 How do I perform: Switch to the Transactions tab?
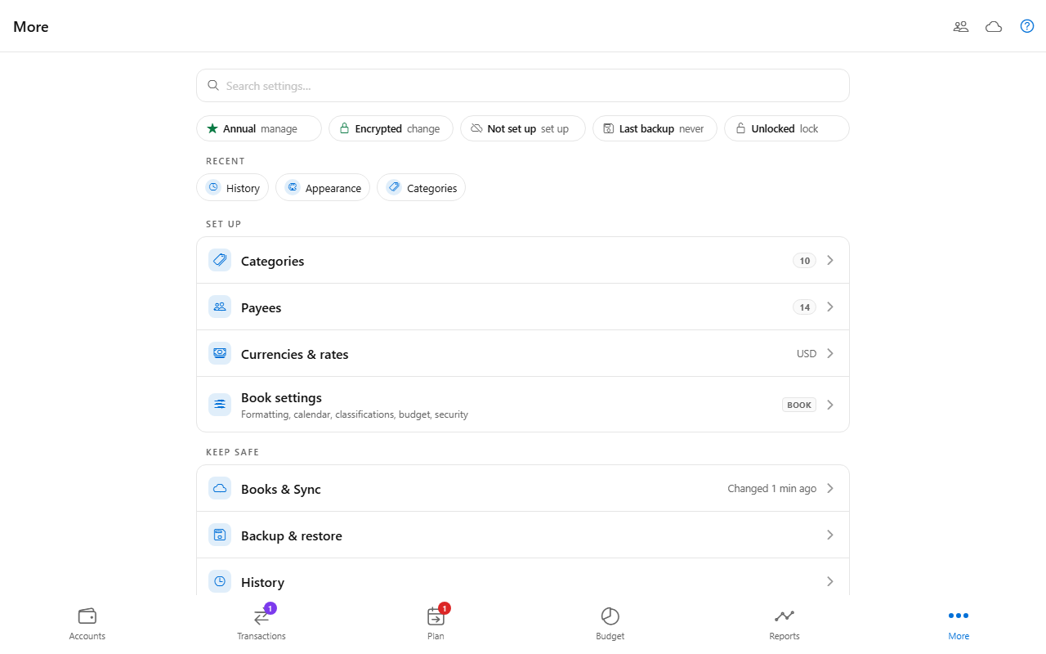pyautogui.click(x=261, y=624)
